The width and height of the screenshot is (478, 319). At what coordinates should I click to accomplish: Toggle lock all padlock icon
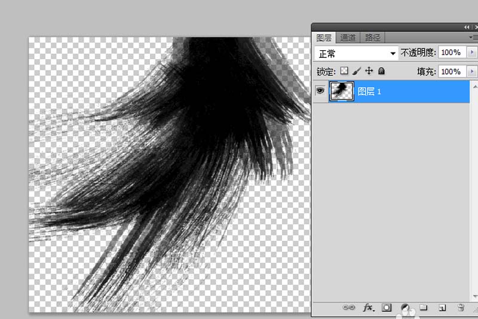[x=382, y=71]
